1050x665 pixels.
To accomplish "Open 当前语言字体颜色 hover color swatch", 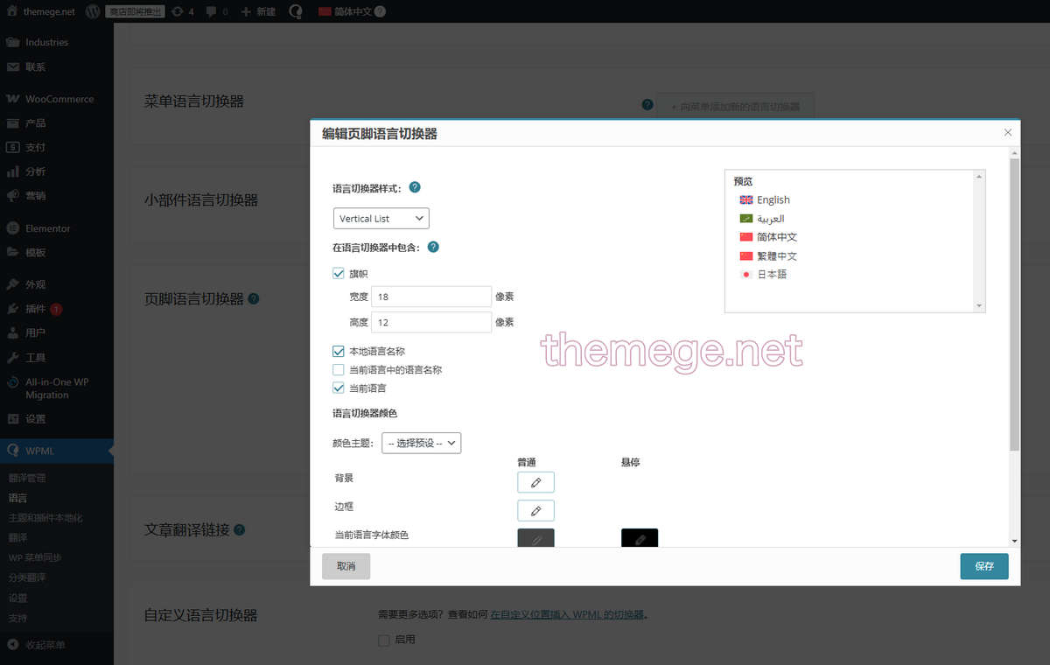I will 640,538.
